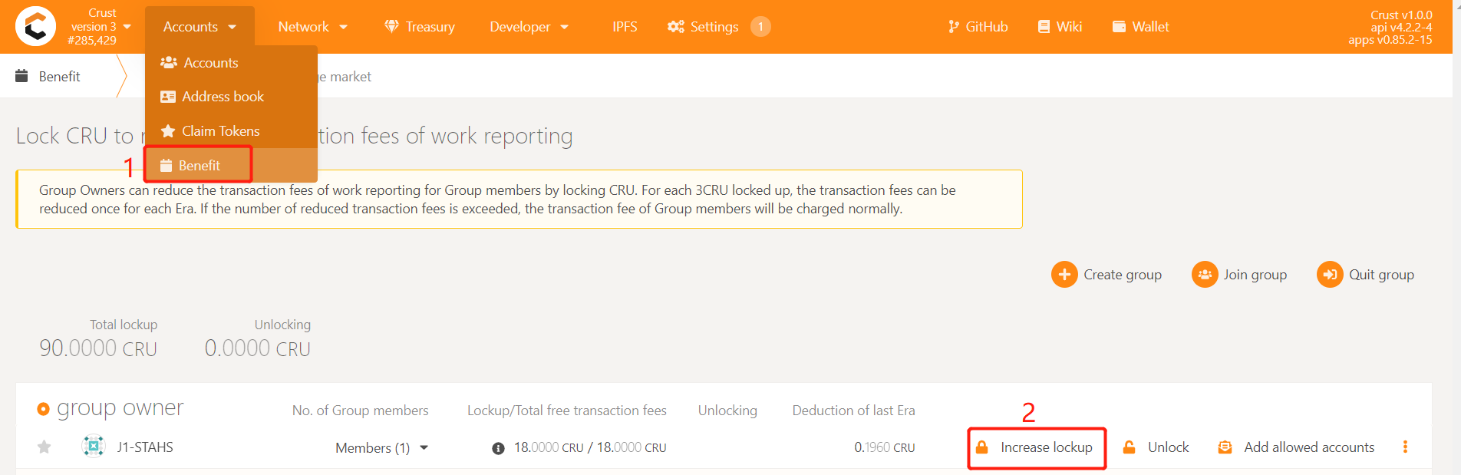1461x475 pixels.
Task: Click Add allowed accounts button
Action: (1296, 447)
